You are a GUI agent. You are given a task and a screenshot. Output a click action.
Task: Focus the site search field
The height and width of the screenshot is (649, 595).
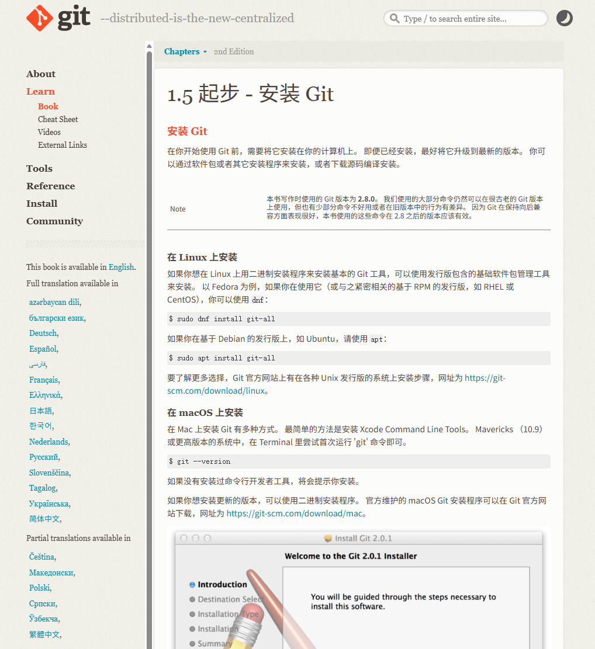pos(465,18)
